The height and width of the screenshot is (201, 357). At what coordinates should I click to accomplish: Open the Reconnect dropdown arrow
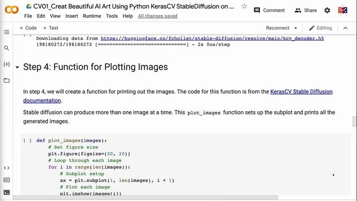pyautogui.click(x=296, y=28)
